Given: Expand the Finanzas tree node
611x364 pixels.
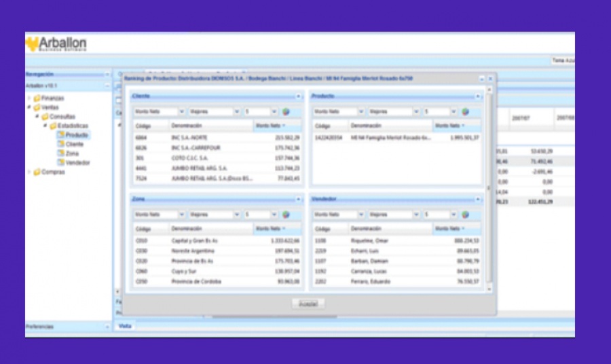Looking at the screenshot, I should tap(29, 98).
